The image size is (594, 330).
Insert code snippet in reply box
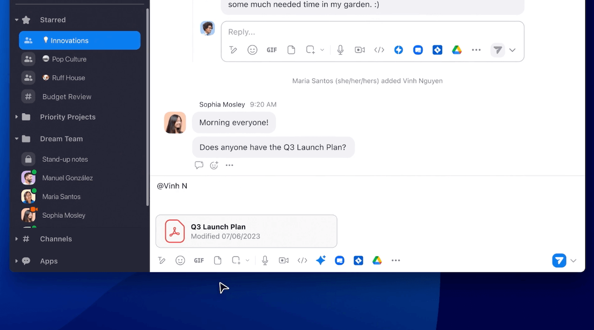tap(379, 50)
